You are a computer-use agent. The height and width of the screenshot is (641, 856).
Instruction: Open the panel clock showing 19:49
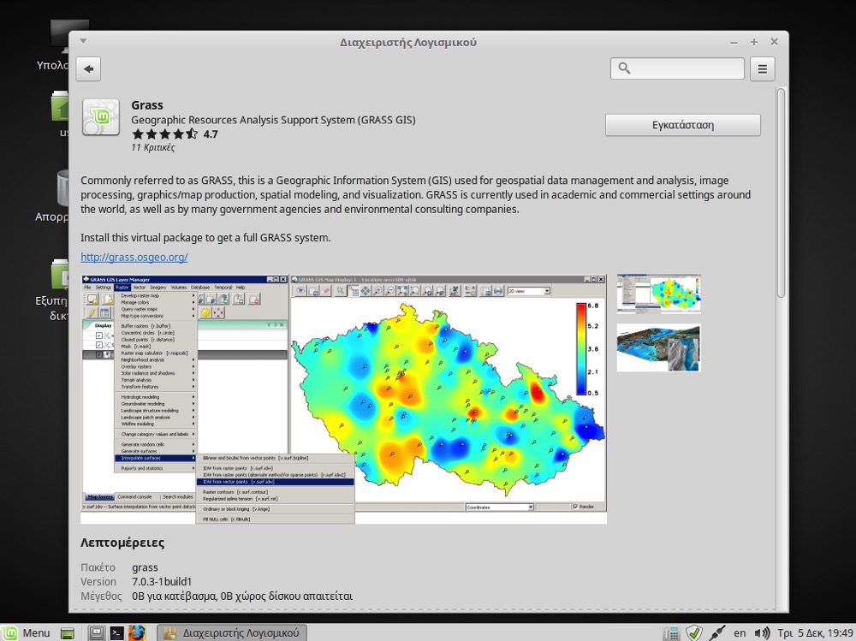tap(815, 632)
